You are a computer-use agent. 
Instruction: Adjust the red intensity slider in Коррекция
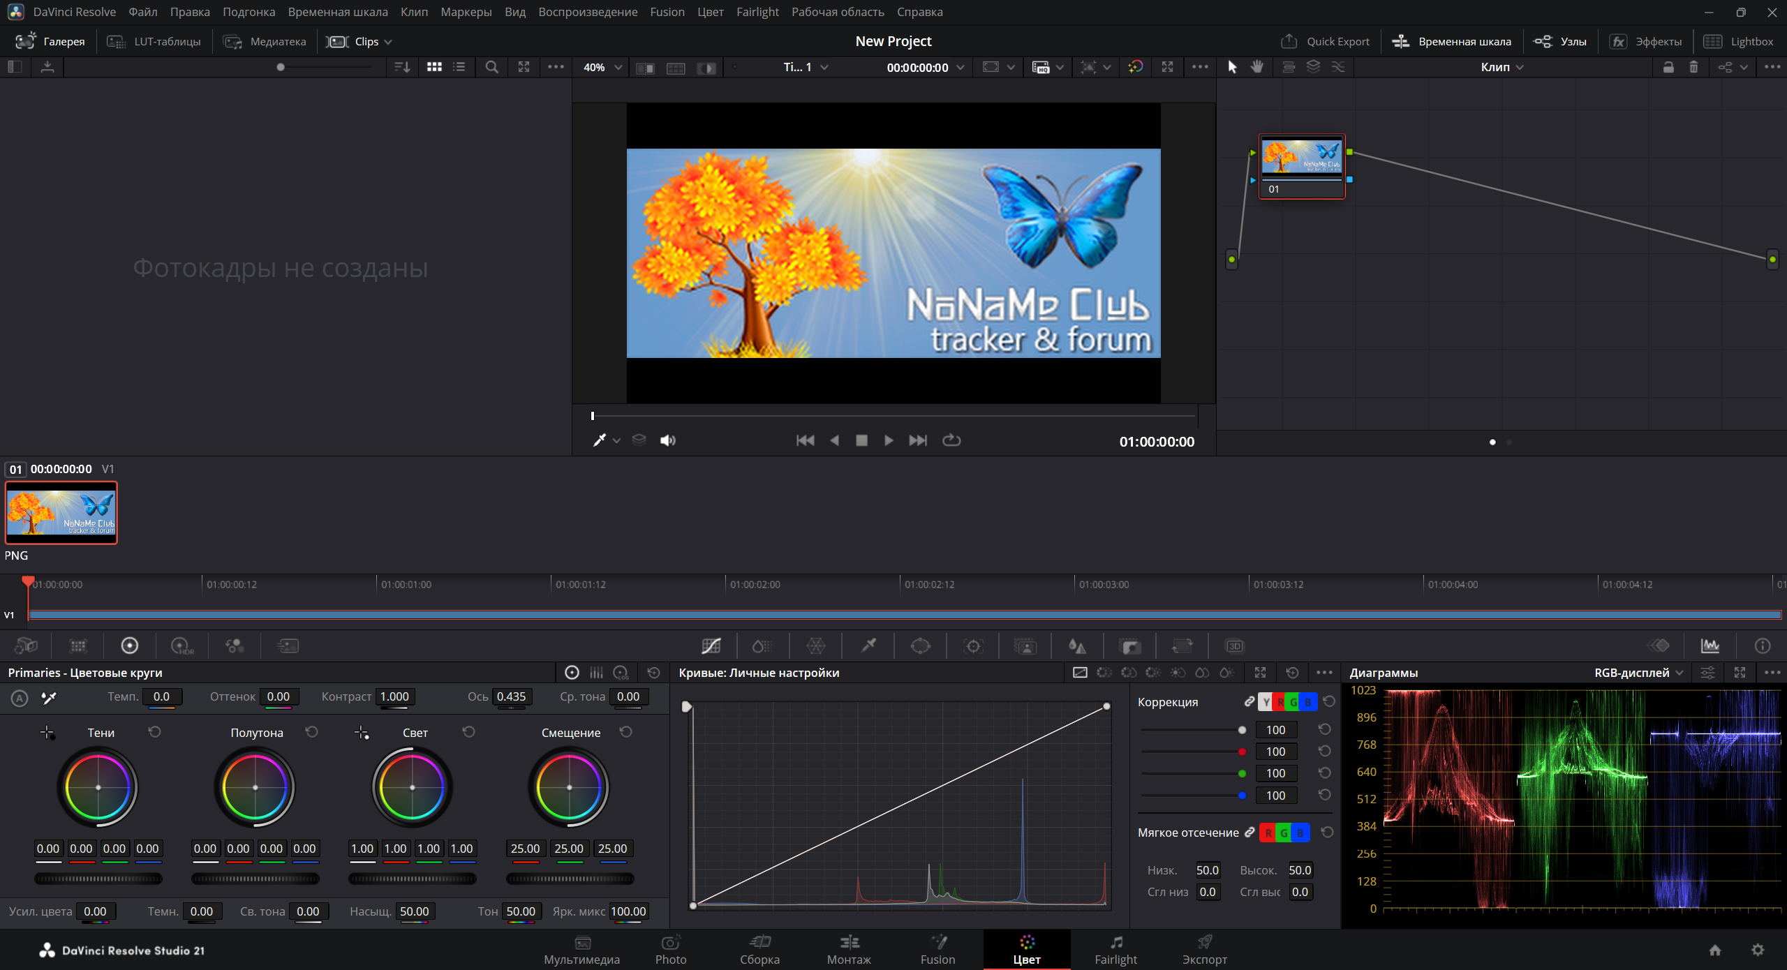1192,752
